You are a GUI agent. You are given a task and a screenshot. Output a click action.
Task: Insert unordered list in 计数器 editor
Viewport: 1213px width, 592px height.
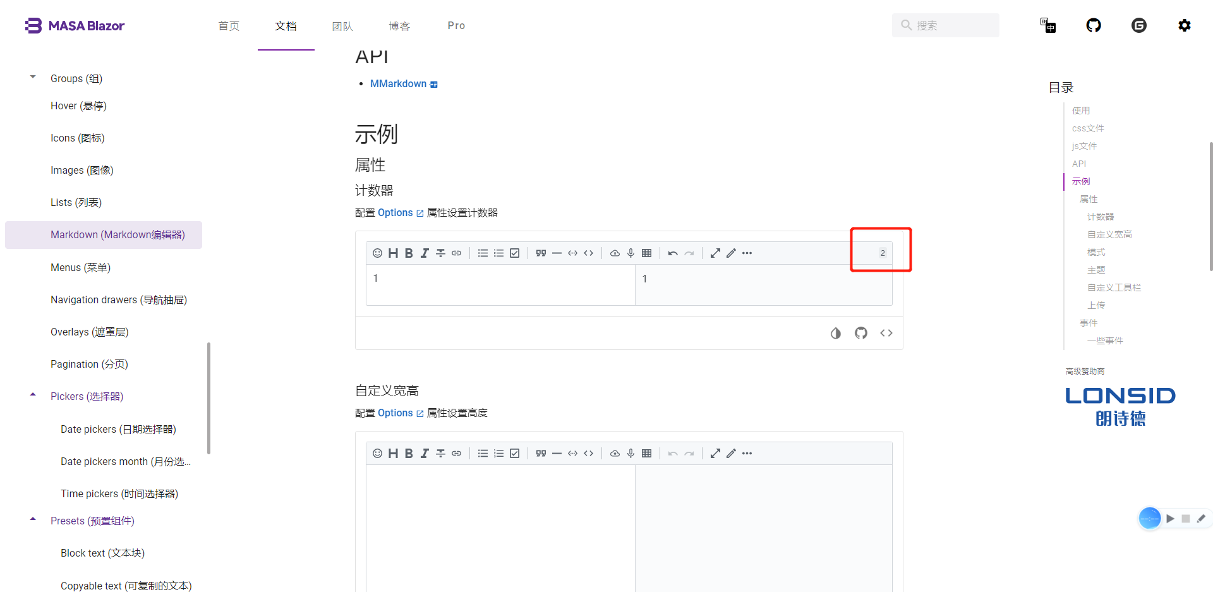483,253
